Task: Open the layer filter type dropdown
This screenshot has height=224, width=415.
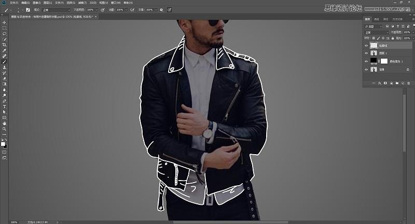Action: 374,26
